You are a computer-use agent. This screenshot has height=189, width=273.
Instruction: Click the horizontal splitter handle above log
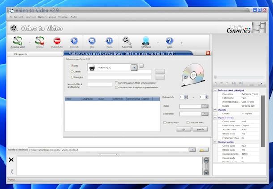point(108,155)
